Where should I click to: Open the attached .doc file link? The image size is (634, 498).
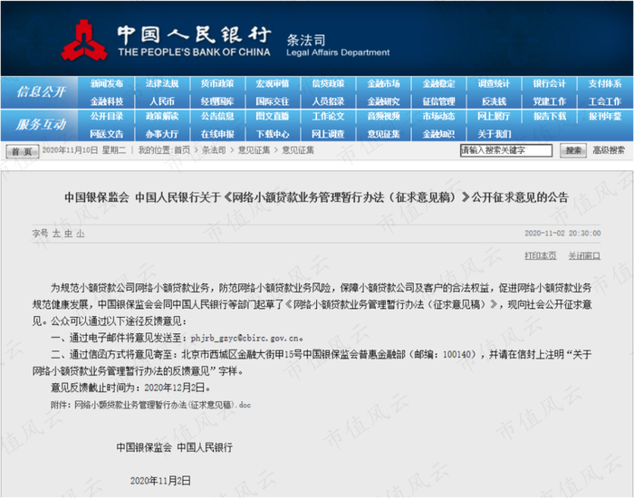pyautogui.click(x=162, y=405)
